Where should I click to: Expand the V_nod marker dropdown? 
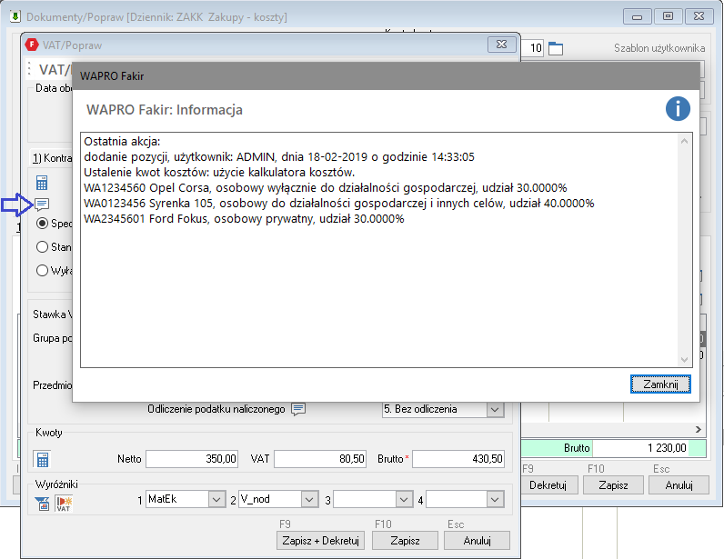[309, 499]
